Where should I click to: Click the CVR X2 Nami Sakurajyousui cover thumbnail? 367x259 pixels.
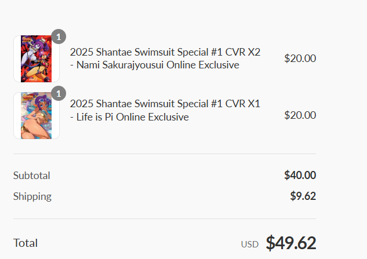point(37,59)
